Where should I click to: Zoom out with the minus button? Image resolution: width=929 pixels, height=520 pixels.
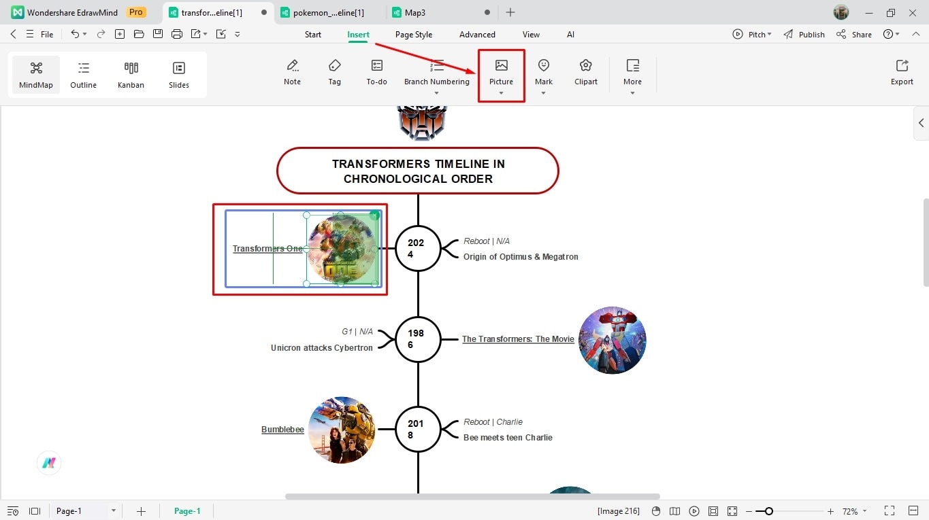pos(749,511)
